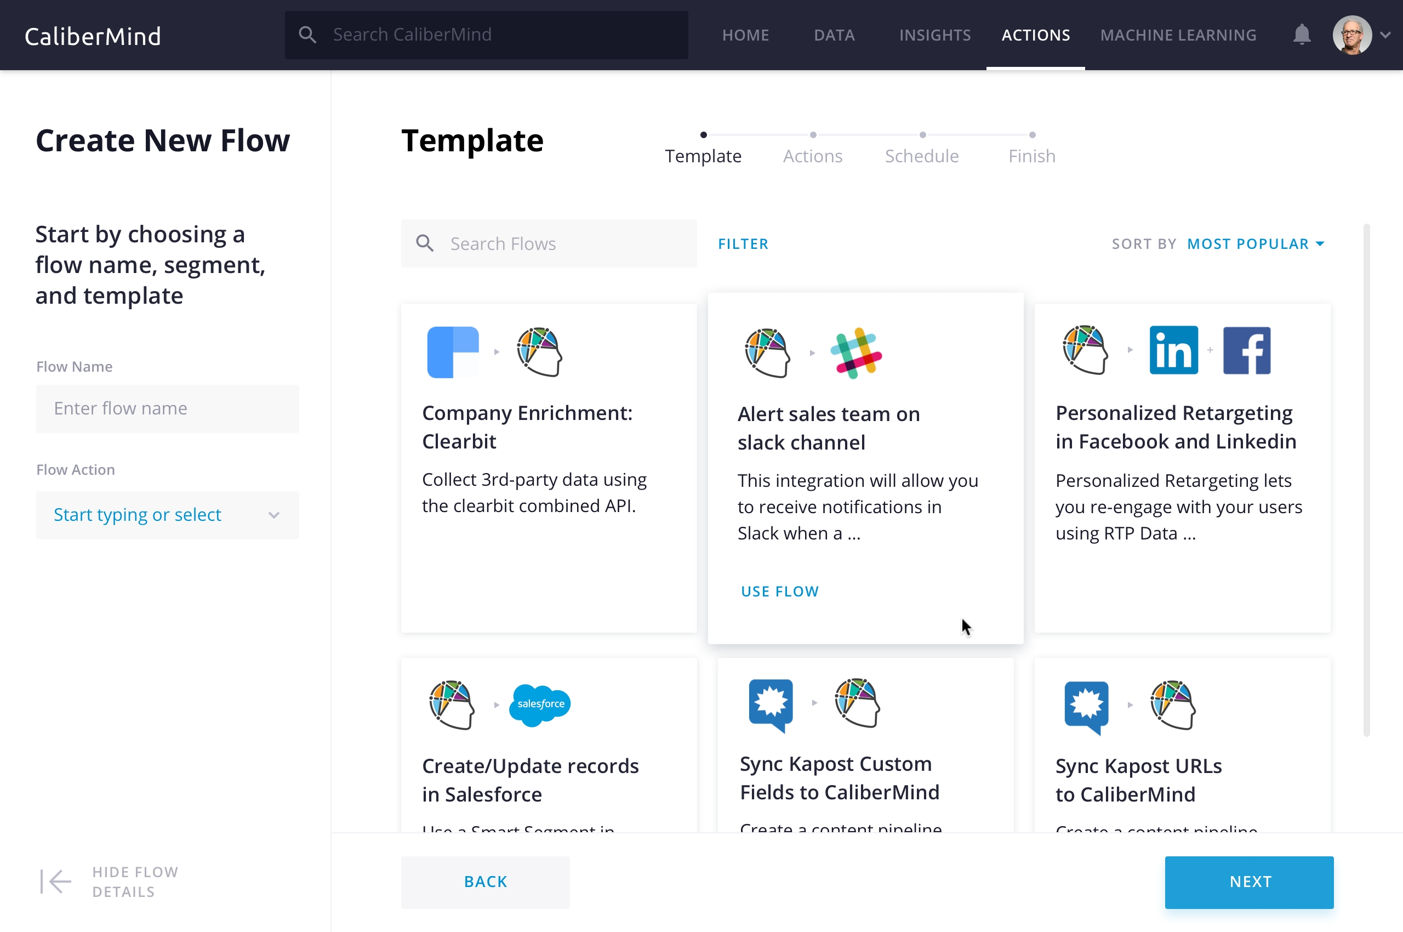Click the Kapost URLs sync flow icon
This screenshot has width=1403, height=932.
coord(1086,702)
